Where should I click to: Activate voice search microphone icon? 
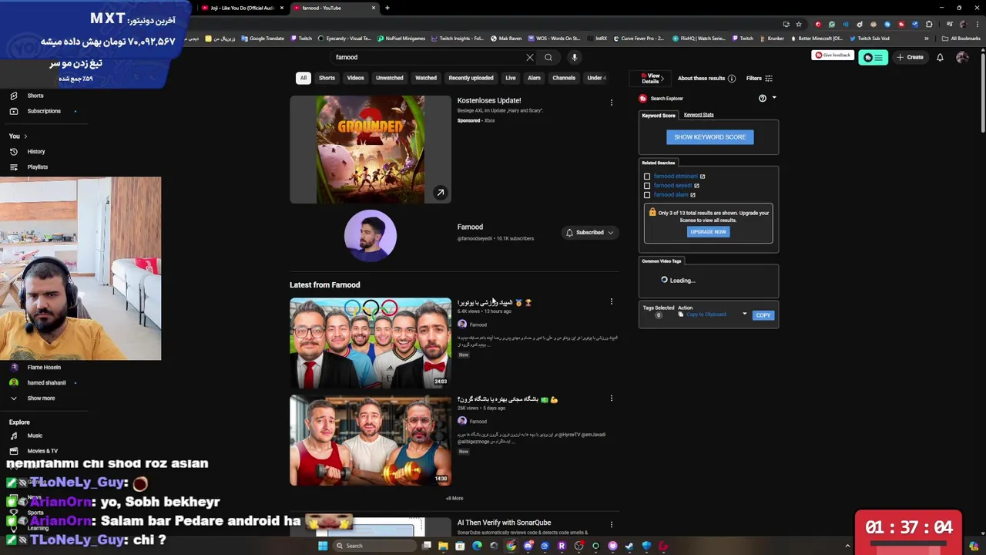[x=574, y=57]
